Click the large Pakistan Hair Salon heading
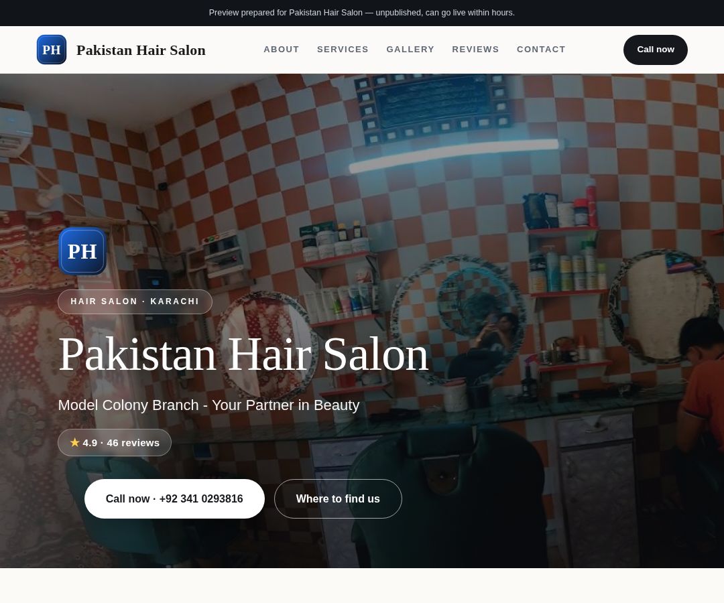Image resolution: width=724 pixels, height=603 pixels. (x=243, y=354)
